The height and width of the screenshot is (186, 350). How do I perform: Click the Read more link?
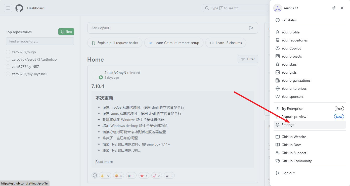104,162
